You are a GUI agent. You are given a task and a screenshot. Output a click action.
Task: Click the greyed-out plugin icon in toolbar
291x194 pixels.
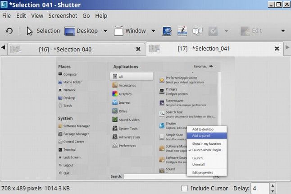[213, 31]
